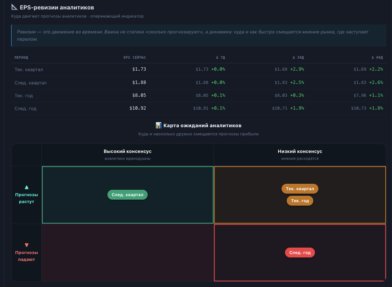Select the red След. год pill
Image resolution: width=392 pixels, height=287 pixels.
[x=300, y=252]
